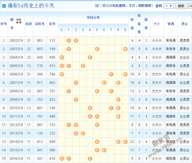Click digit 0 in number distribution header
This screenshot has height=163, width=192.
61,30
